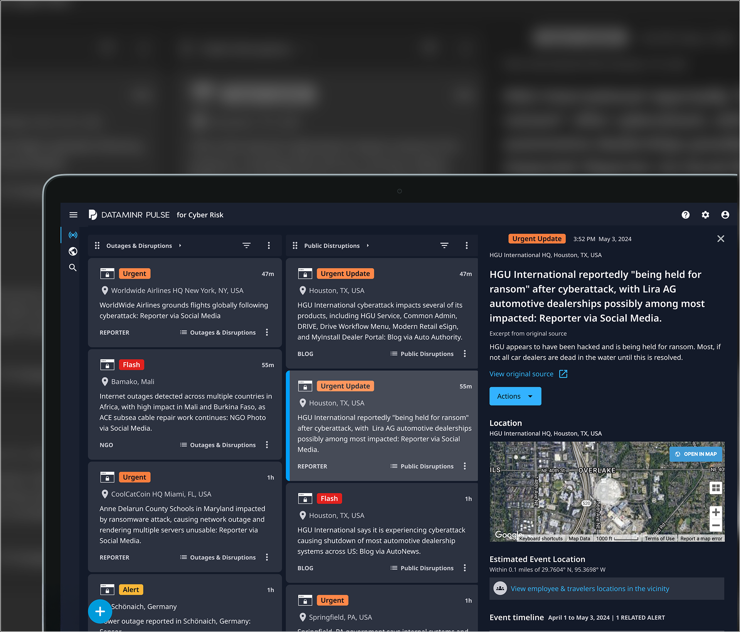
Task: Select the live alerts broadcast sidebar icon
Action: point(73,235)
